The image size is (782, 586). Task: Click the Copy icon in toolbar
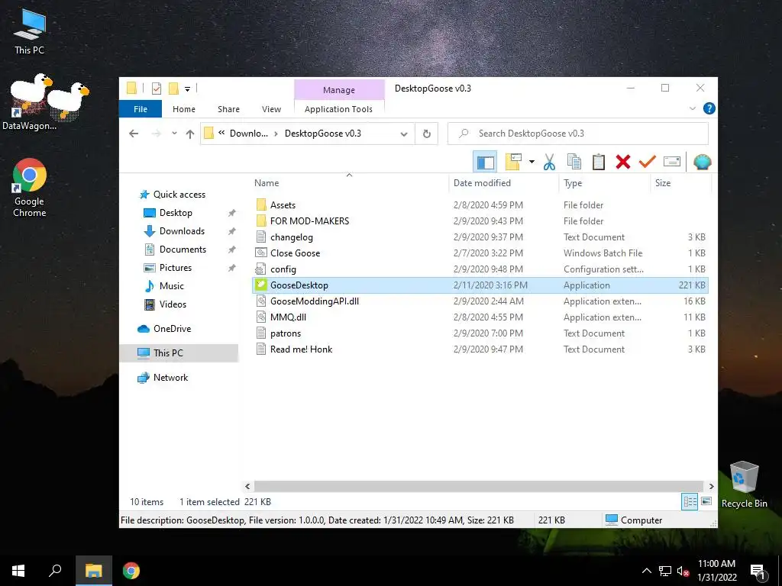[x=574, y=162]
